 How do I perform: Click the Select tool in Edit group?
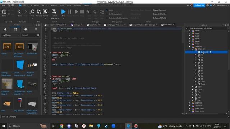tap(45, 11)
